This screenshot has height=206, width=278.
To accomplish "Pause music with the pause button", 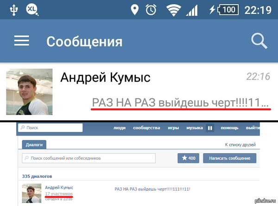I will click(210, 128).
